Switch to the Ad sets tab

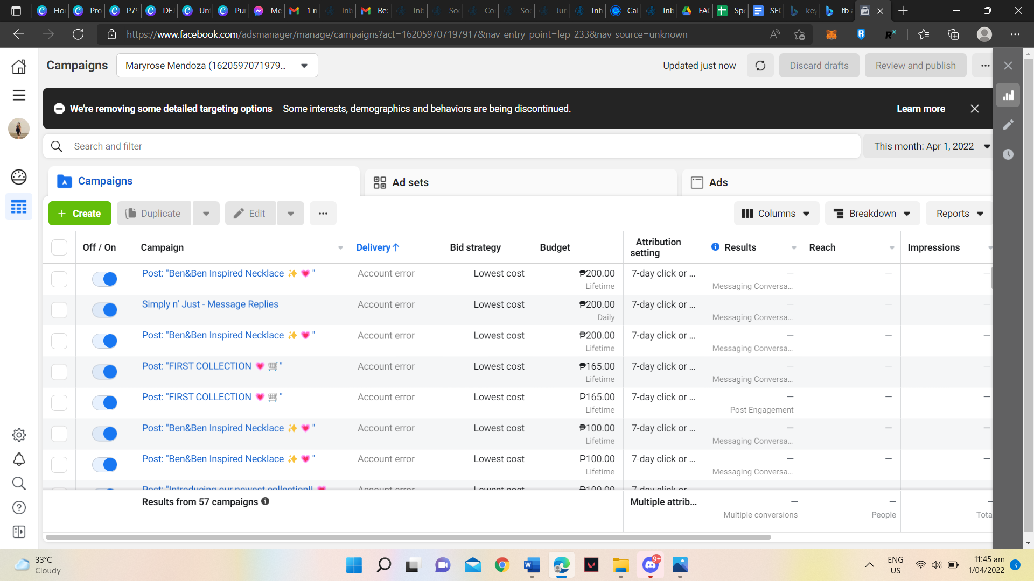(x=520, y=182)
